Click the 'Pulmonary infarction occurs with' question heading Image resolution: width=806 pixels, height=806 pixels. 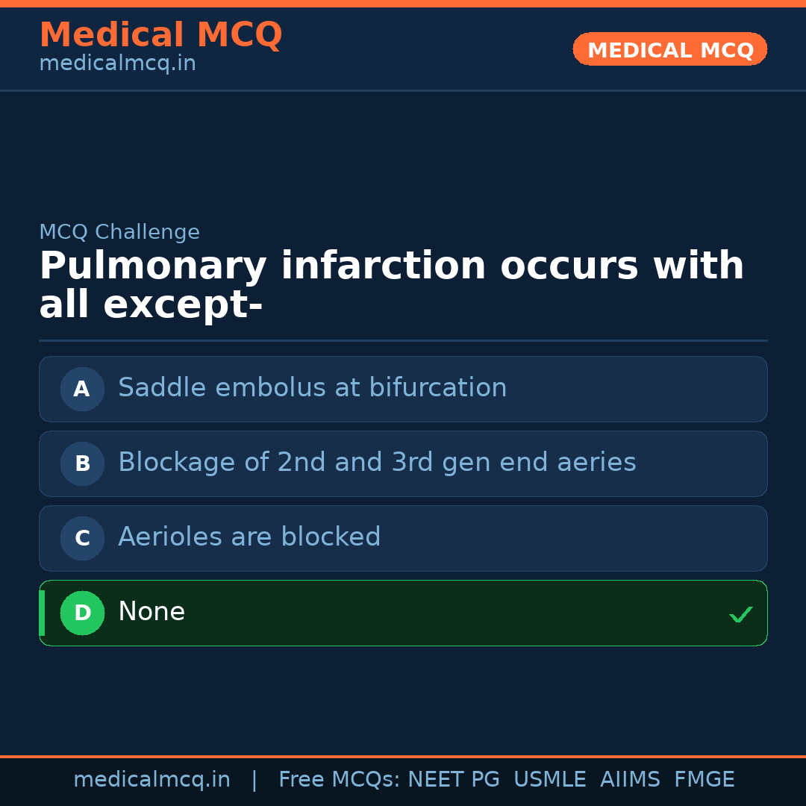click(x=391, y=267)
